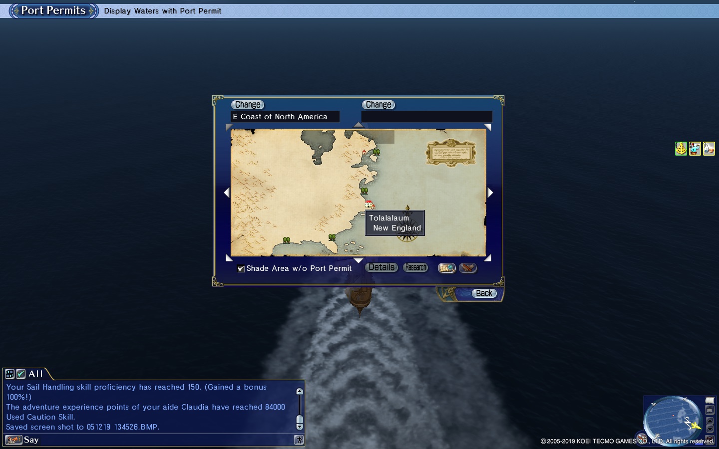Select the All chat tab

(36, 374)
